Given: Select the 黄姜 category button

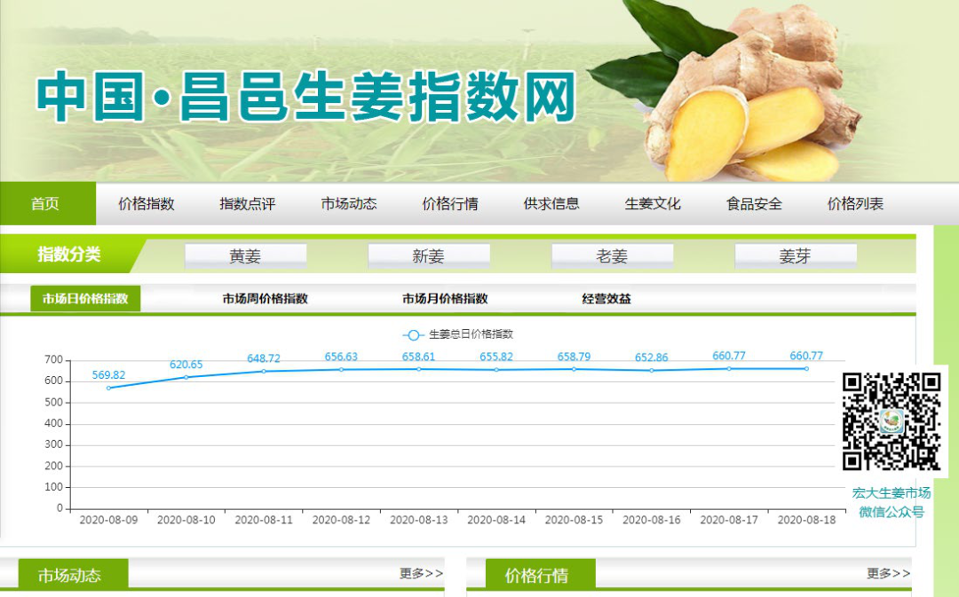Looking at the screenshot, I should coord(245,255).
